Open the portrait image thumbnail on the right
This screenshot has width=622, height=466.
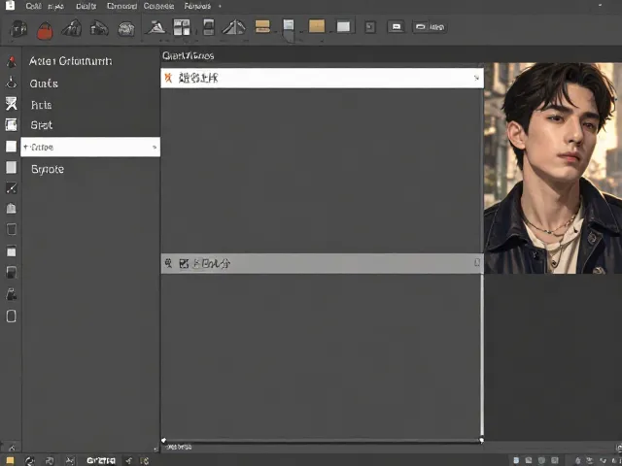[x=553, y=168]
